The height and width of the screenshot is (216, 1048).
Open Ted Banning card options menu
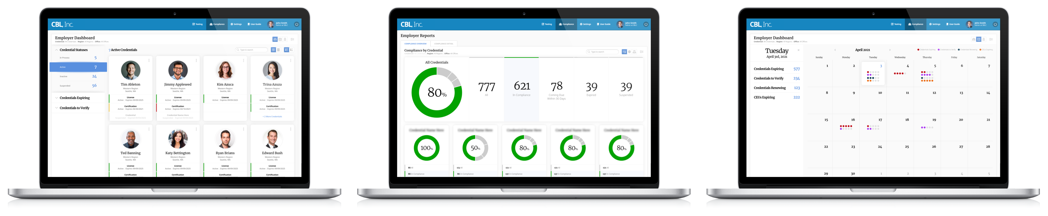pyautogui.click(x=149, y=129)
